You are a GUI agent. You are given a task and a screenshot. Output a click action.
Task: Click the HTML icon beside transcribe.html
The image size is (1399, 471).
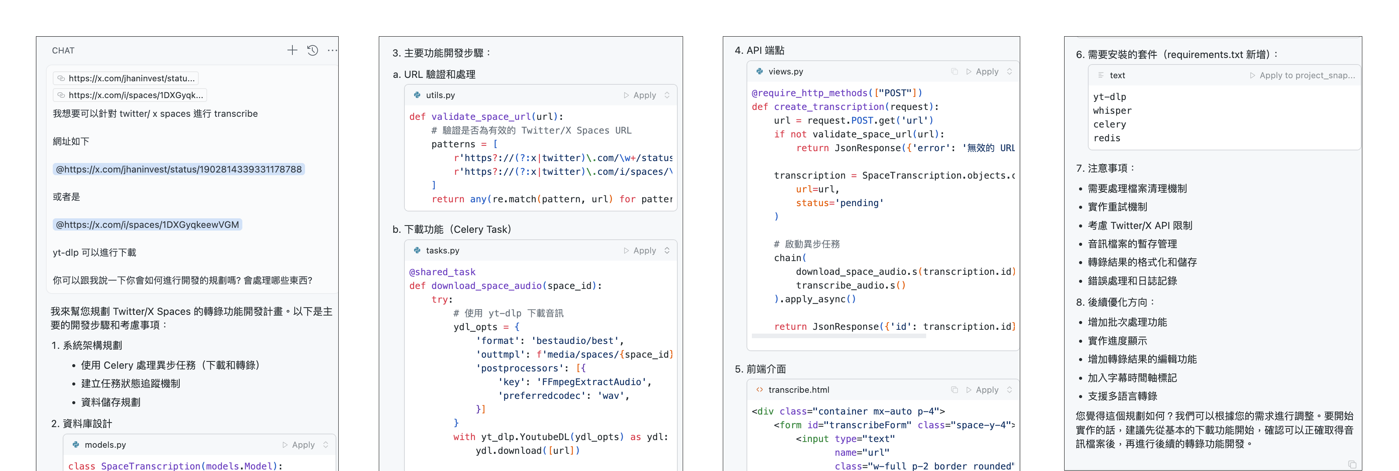[759, 390]
